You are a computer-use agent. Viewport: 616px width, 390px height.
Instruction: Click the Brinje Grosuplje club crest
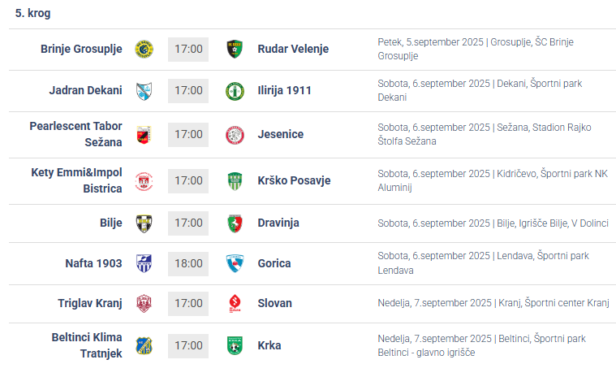pos(144,49)
